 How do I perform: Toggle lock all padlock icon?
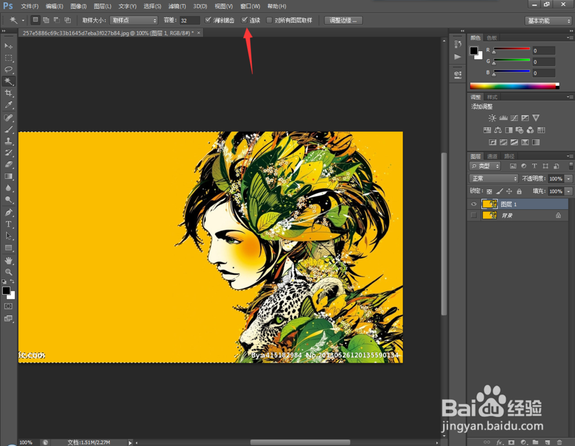[519, 191]
